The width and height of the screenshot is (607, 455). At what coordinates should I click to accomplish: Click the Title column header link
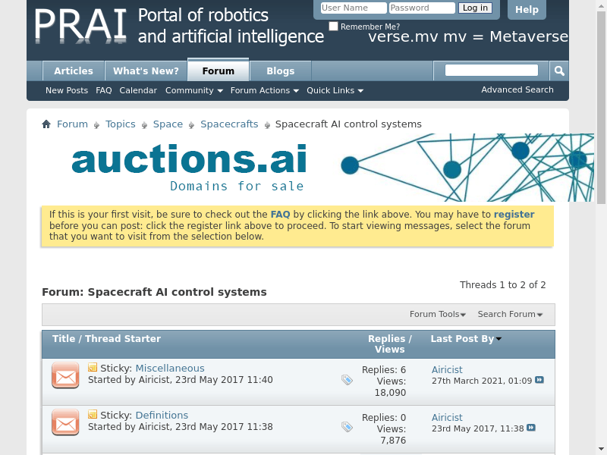64,339
